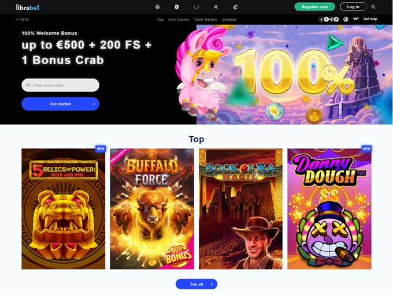The width and height of the screenshot is (393, 295).
Task: Open the Get help link
Action: tap(370, 19)
